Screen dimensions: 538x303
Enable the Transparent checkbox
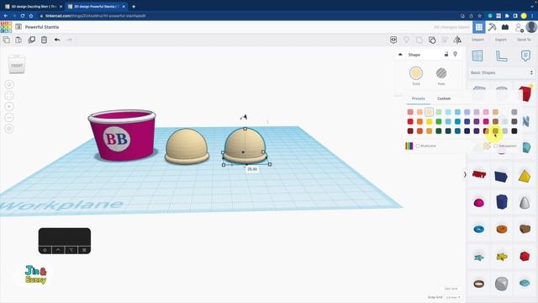pos(495,146)
